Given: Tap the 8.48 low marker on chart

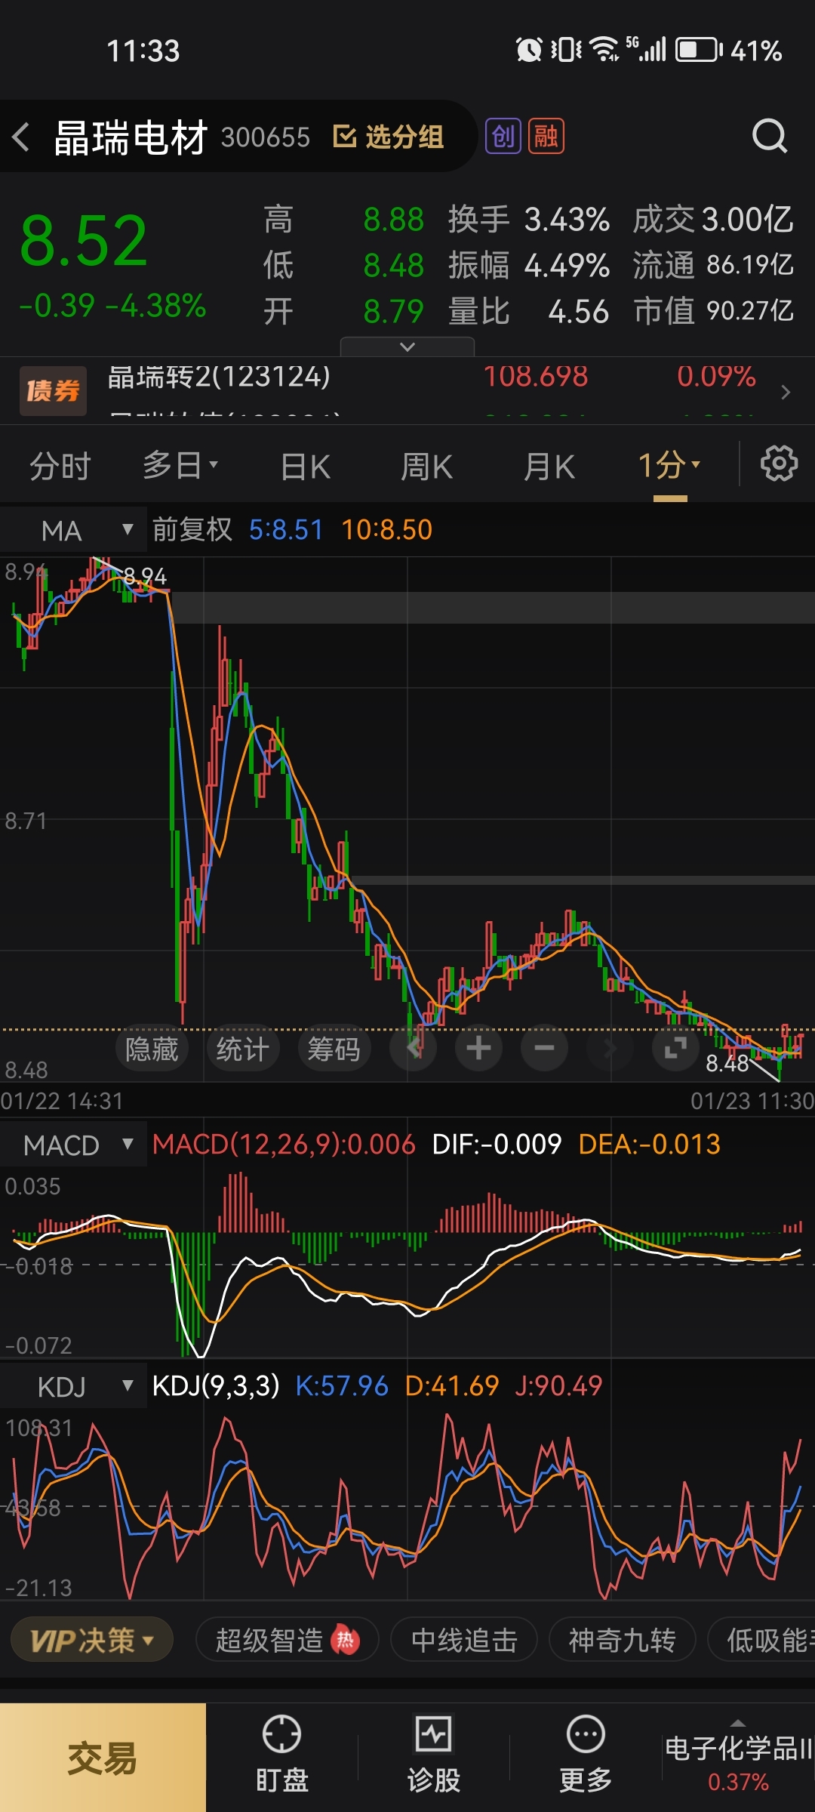Looking at the screenshot, I should (x=727, y=1063).
